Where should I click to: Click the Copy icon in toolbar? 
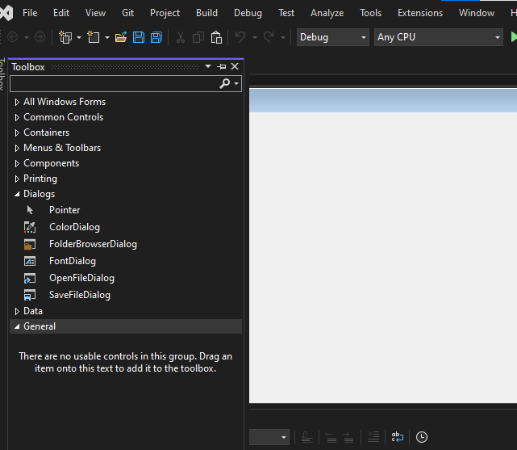click(198, 37)
